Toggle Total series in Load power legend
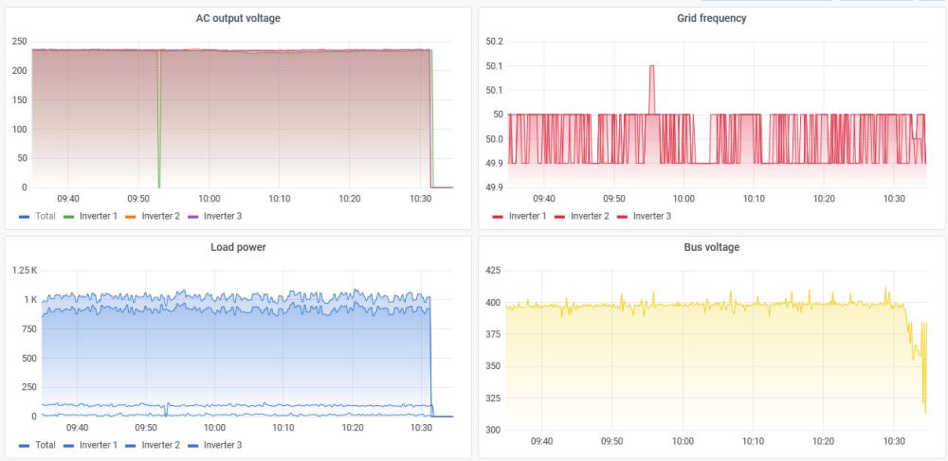 46,445
